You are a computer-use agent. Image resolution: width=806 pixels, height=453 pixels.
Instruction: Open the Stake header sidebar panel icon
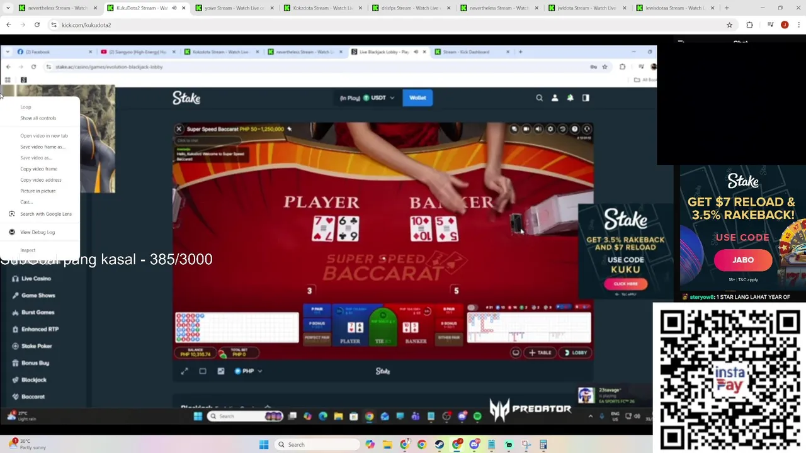[586, 98]
